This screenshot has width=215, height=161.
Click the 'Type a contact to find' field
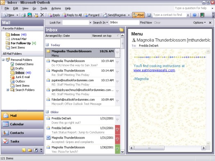click(170, 15)
